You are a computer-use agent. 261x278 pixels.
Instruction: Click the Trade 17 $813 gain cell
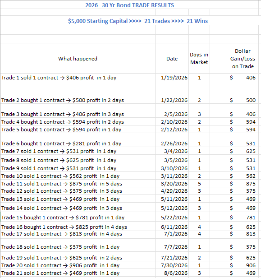point(243,235)
